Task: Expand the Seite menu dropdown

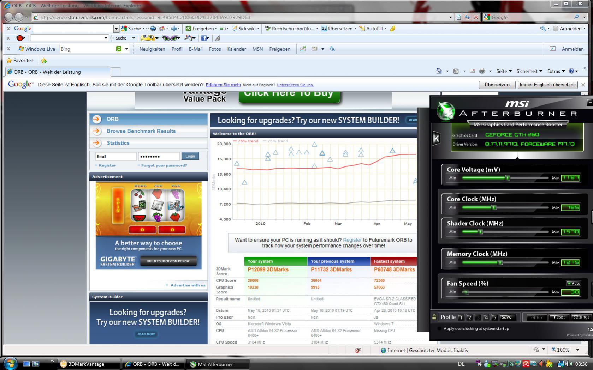Action: click(x=504, y=71)
